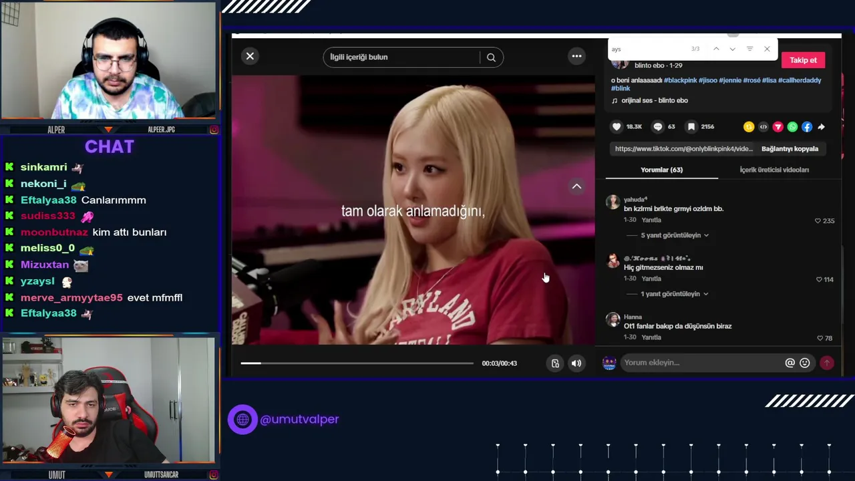This screenshot has height=481, width=855.
Task: Click Bağlantıyı kopyala button
Action: [790, 149]
